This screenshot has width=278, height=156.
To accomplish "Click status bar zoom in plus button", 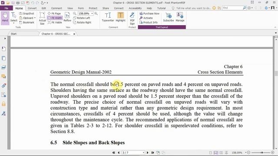I will pyautogui.click(x=273, y=153).
